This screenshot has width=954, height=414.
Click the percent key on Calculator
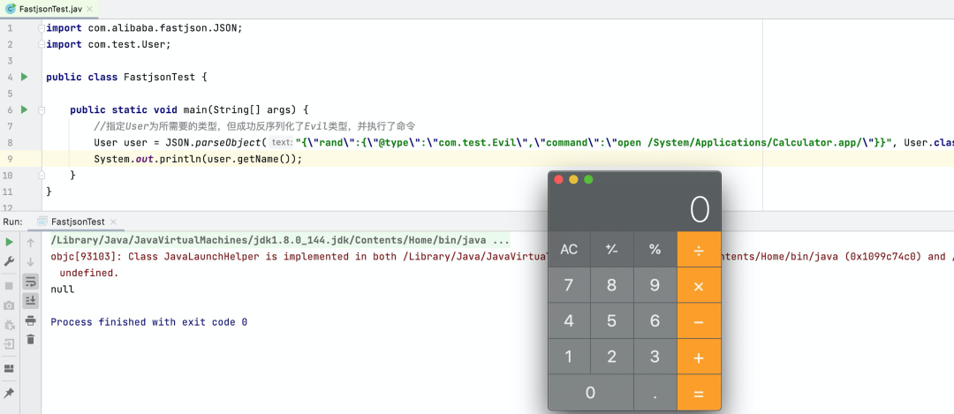(x=655, y=249)
